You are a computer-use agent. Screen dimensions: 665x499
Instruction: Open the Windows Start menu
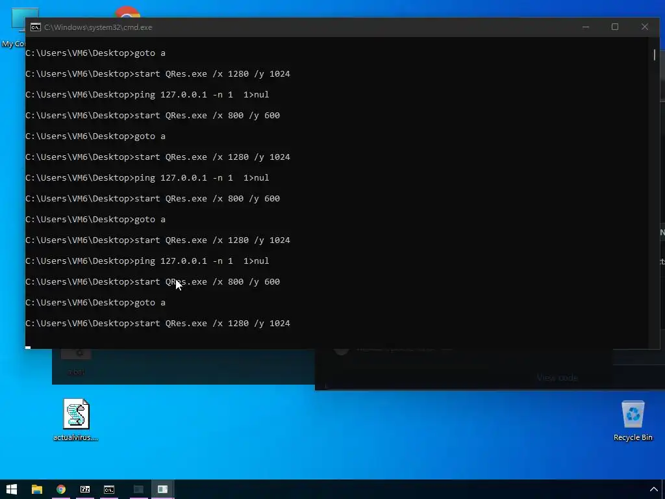click(12, 489)
